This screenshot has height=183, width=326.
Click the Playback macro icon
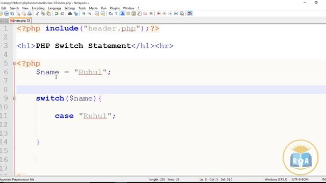coord(170,14)
